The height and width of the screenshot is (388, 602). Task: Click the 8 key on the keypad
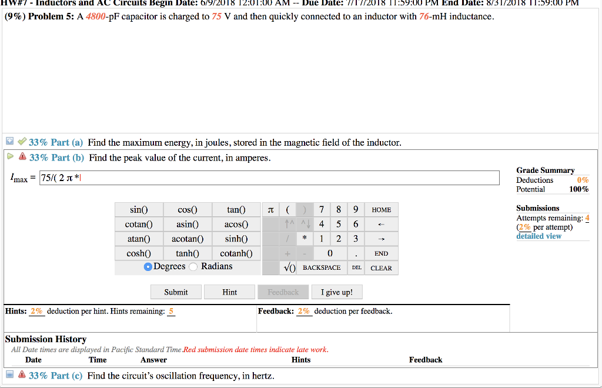point(339,209)
